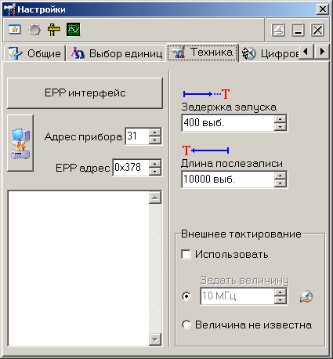This screenshot has width=333, height=359.
Task: Enable the Использовать checkbox
Action: [x=186, y=254]
